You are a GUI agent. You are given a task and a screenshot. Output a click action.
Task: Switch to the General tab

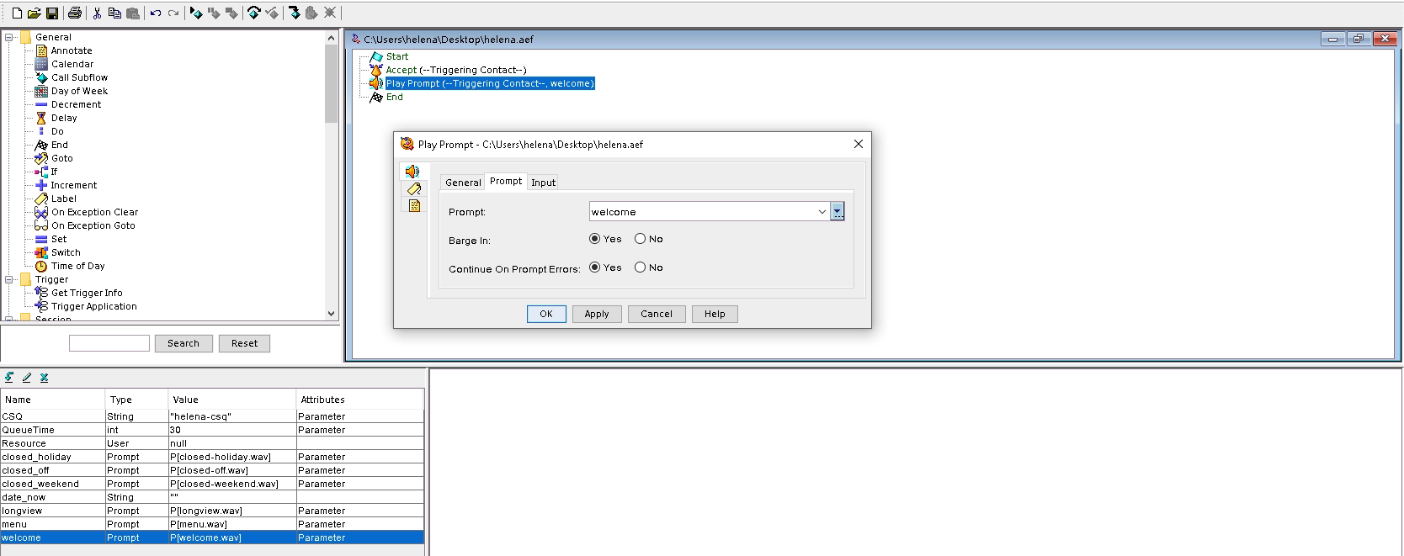[x=463, y=183]
